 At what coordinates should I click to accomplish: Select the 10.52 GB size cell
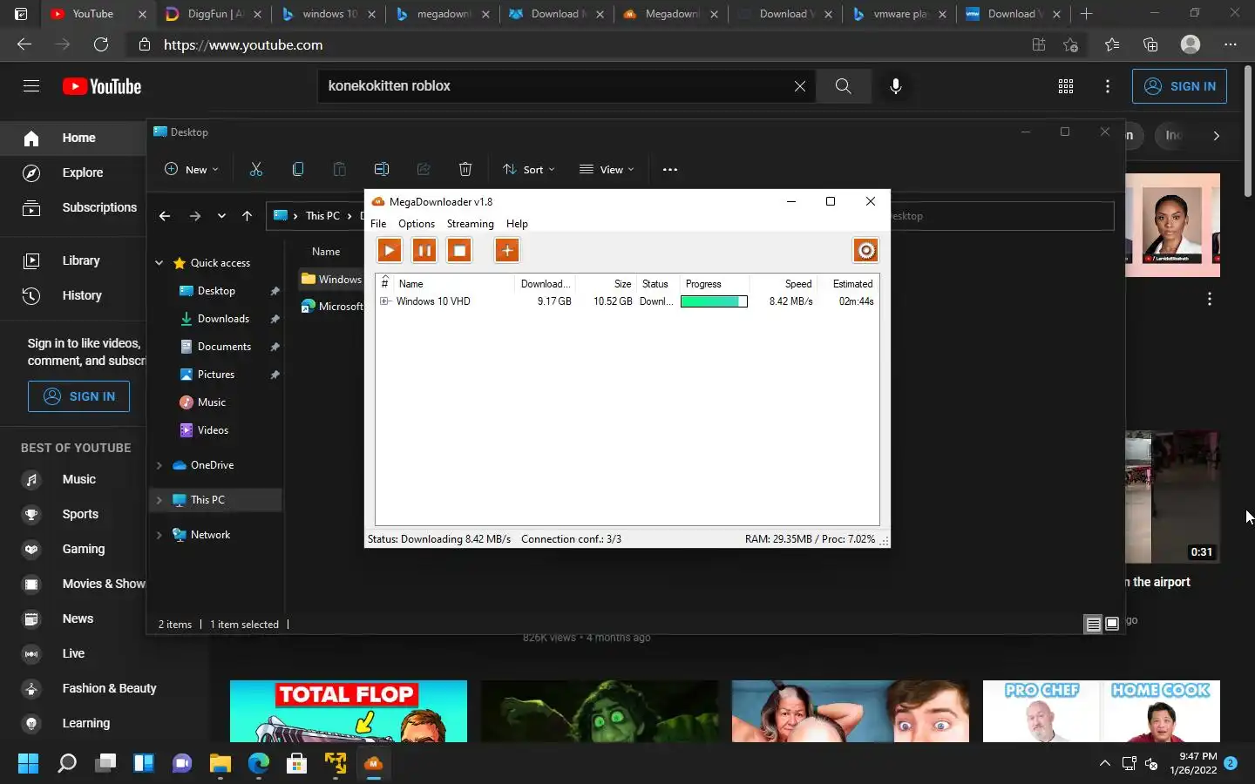613,301
